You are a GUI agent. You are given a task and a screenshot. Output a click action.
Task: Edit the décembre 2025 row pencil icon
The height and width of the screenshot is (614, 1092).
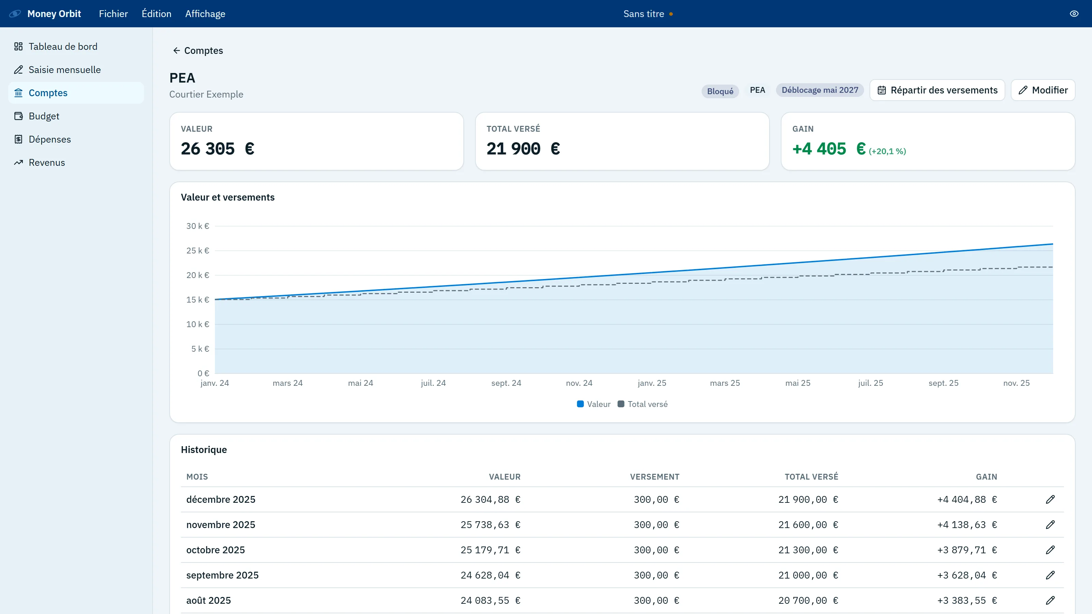coord(1050,500)
